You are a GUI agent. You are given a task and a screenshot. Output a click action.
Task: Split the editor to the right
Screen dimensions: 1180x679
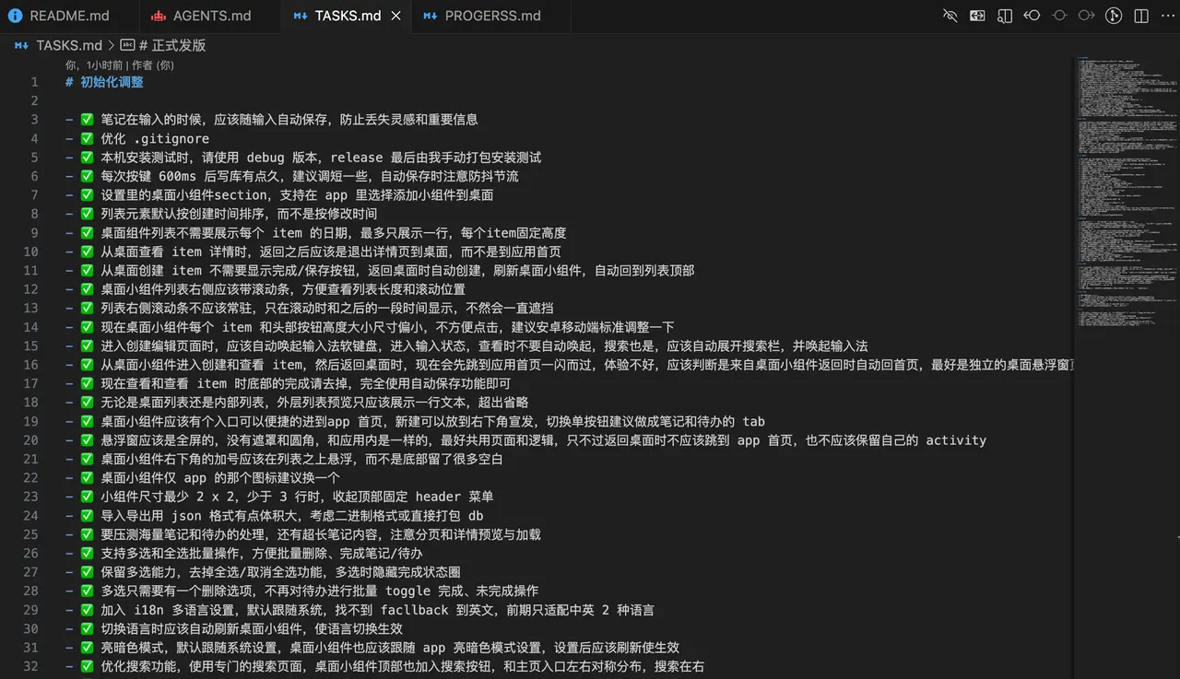1141,16
